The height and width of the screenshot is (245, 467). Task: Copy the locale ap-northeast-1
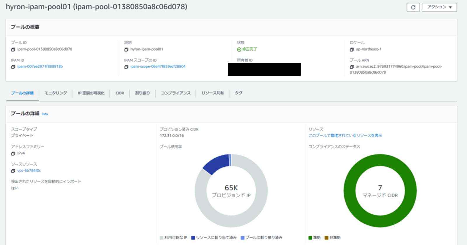(352, 49)
